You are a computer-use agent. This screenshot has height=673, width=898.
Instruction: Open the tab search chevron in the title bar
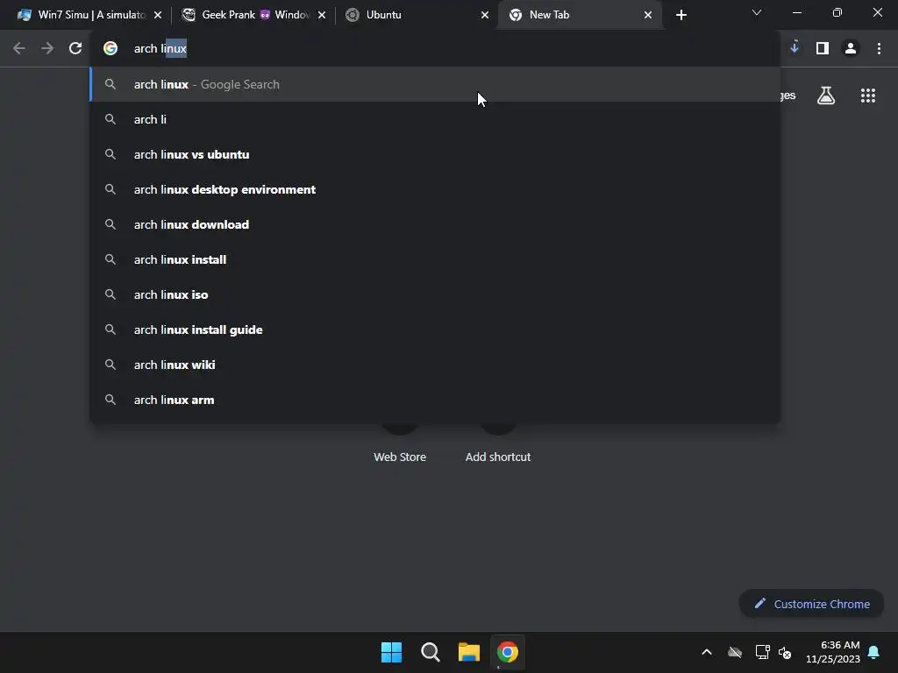(757, 12)
